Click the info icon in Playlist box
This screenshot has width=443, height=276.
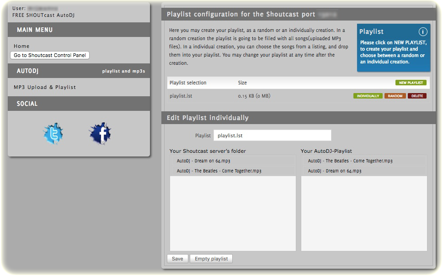[423, 31]
